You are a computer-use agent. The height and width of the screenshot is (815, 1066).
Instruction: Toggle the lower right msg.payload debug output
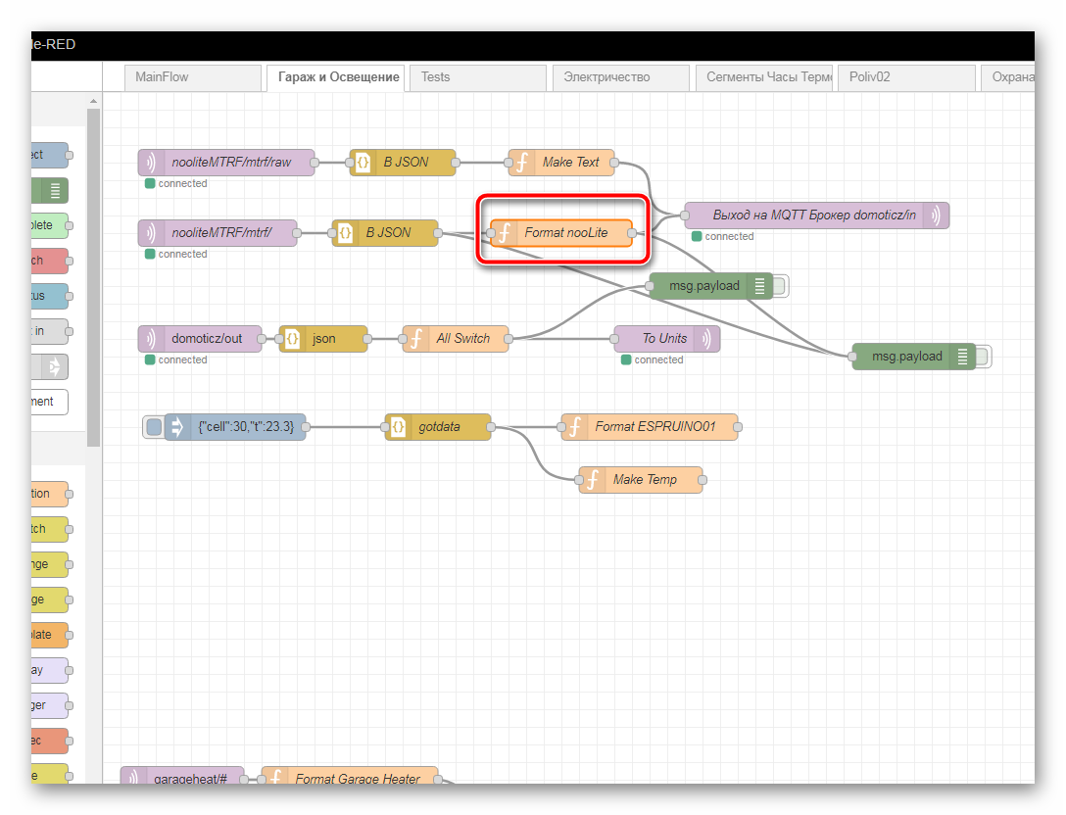pyautogui.click(x=984, y=357)
